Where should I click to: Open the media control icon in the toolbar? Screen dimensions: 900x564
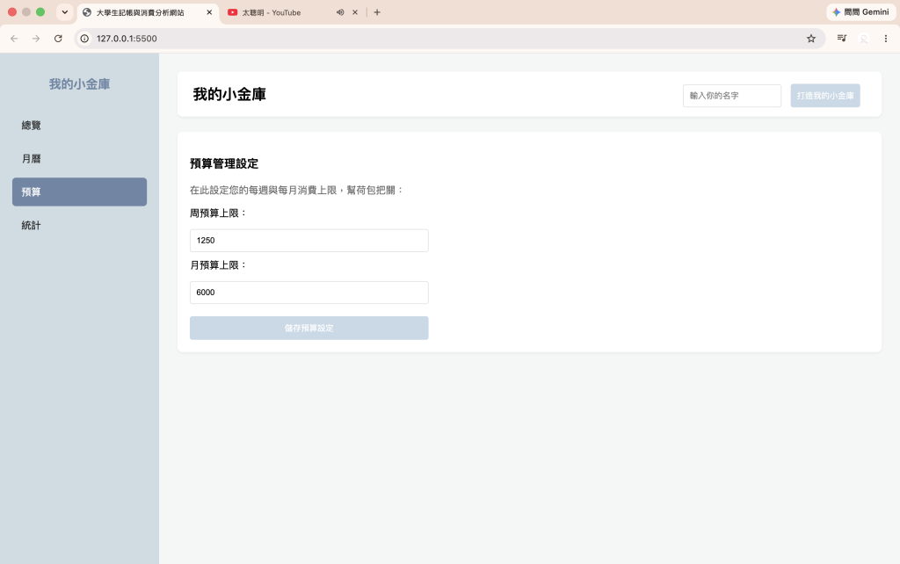click(x=842, y=39)
